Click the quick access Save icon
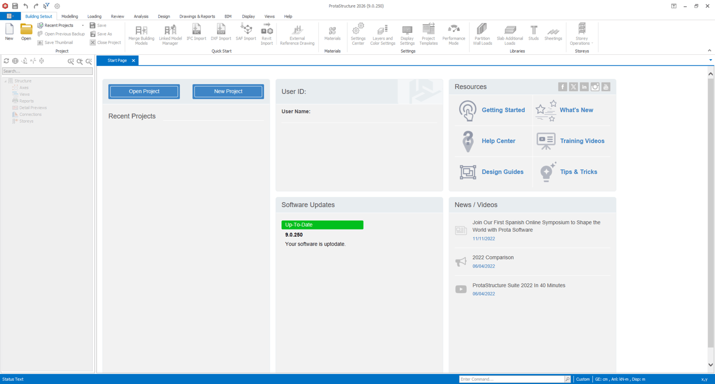The width and height of the screenshot is (715, 384). (x=15, y=6)
